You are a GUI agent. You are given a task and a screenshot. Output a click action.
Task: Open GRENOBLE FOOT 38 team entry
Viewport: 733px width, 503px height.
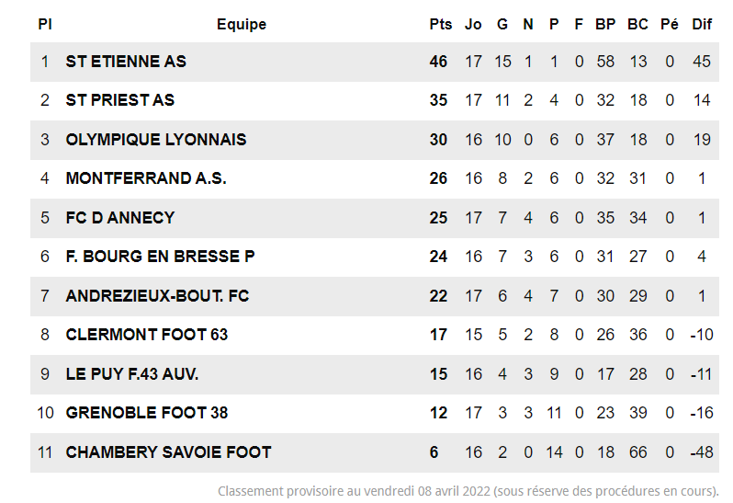tap(147, 413)
